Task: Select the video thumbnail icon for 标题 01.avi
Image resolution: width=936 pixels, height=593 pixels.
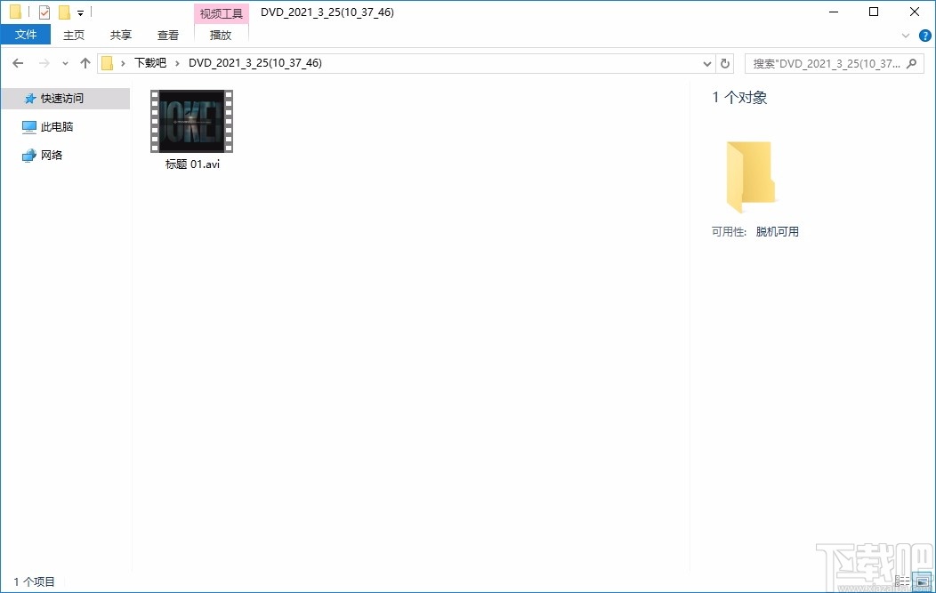Action: coord(190,121)
